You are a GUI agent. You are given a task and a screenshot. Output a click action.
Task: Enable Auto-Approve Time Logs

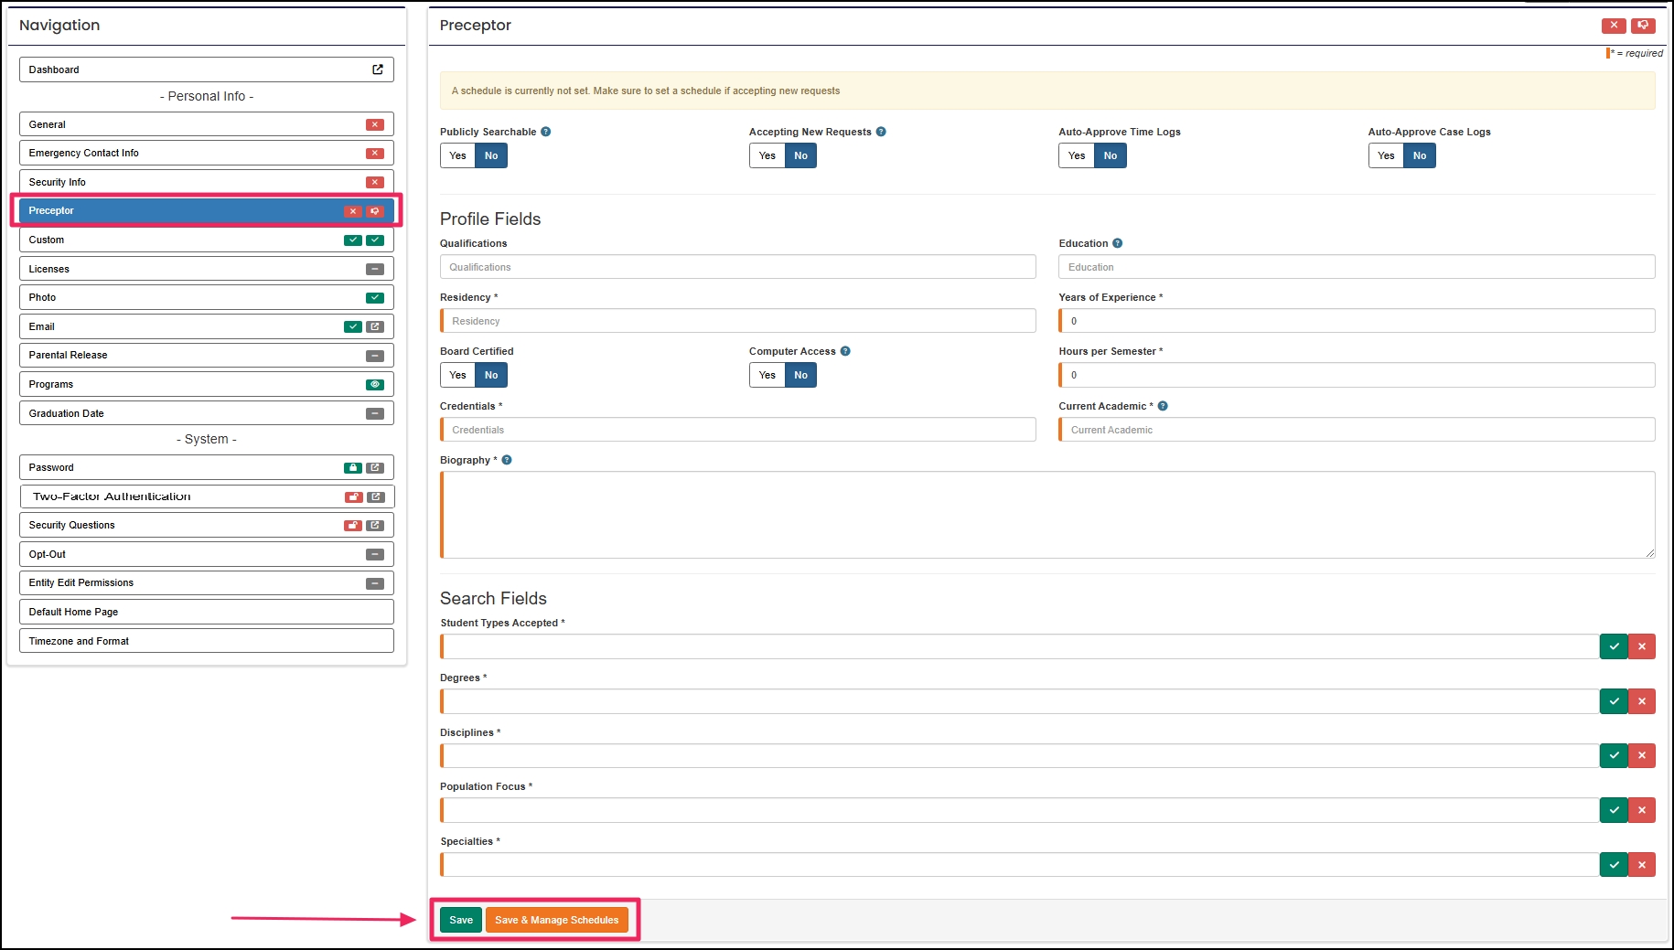coord(1075,155)
